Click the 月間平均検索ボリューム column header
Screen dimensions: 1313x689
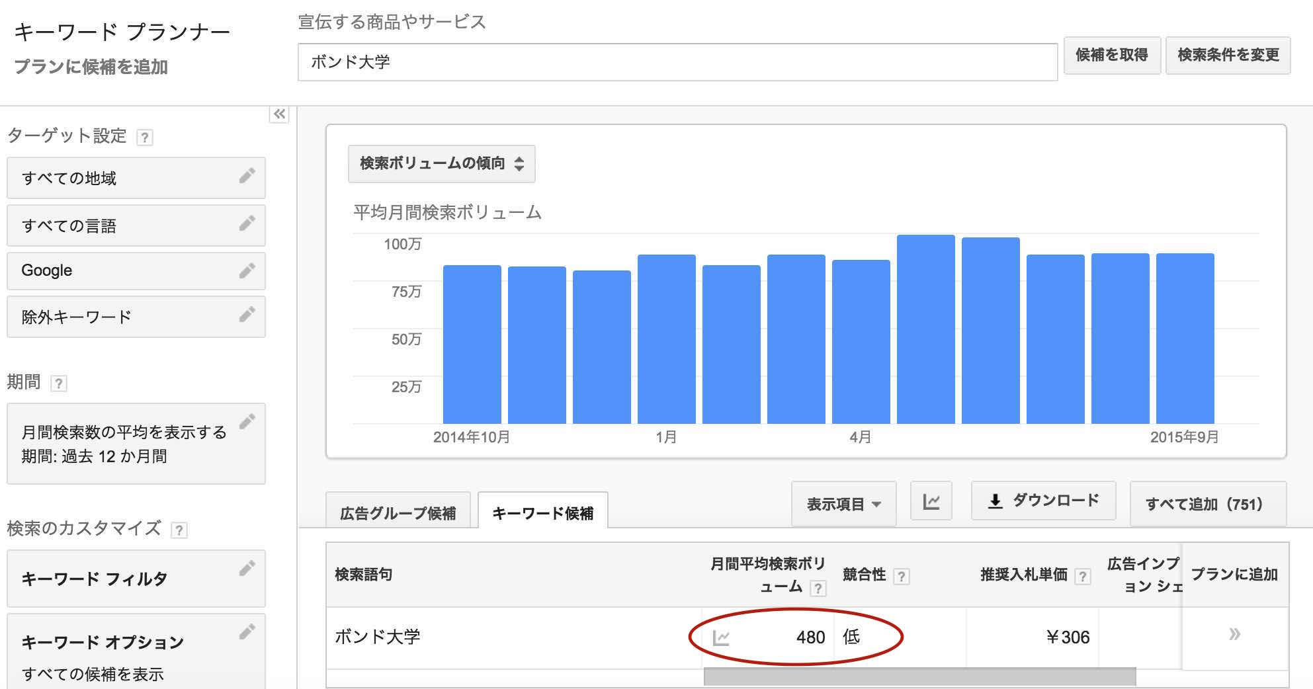coord(767,575)
